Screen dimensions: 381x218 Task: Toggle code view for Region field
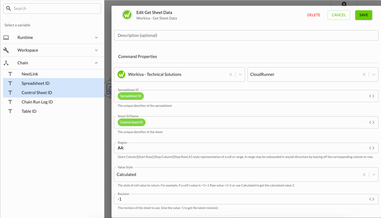[372, 148]
